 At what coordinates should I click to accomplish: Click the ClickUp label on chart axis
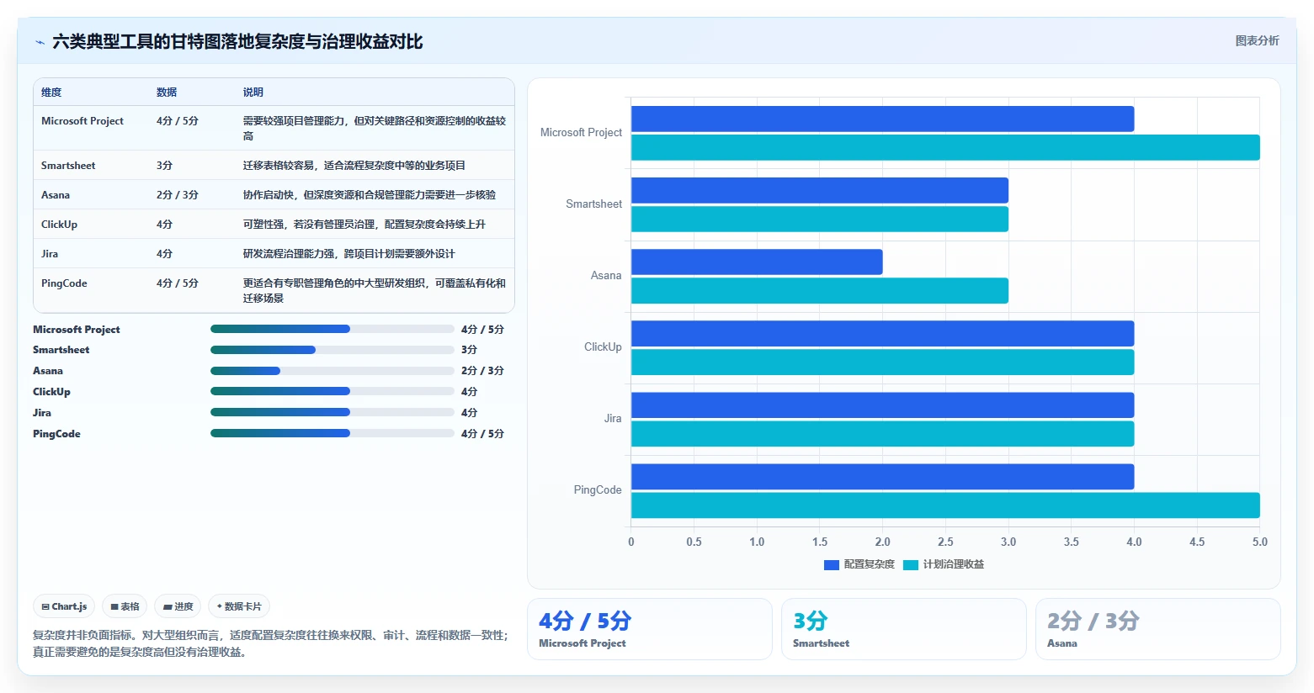pos(603,347)
